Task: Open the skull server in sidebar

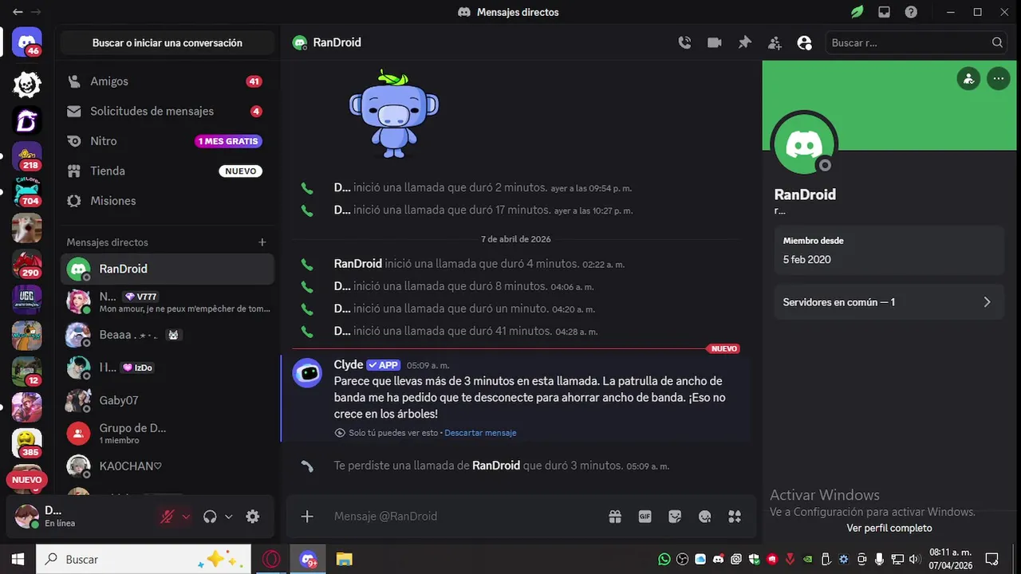Action: point(27,85)
